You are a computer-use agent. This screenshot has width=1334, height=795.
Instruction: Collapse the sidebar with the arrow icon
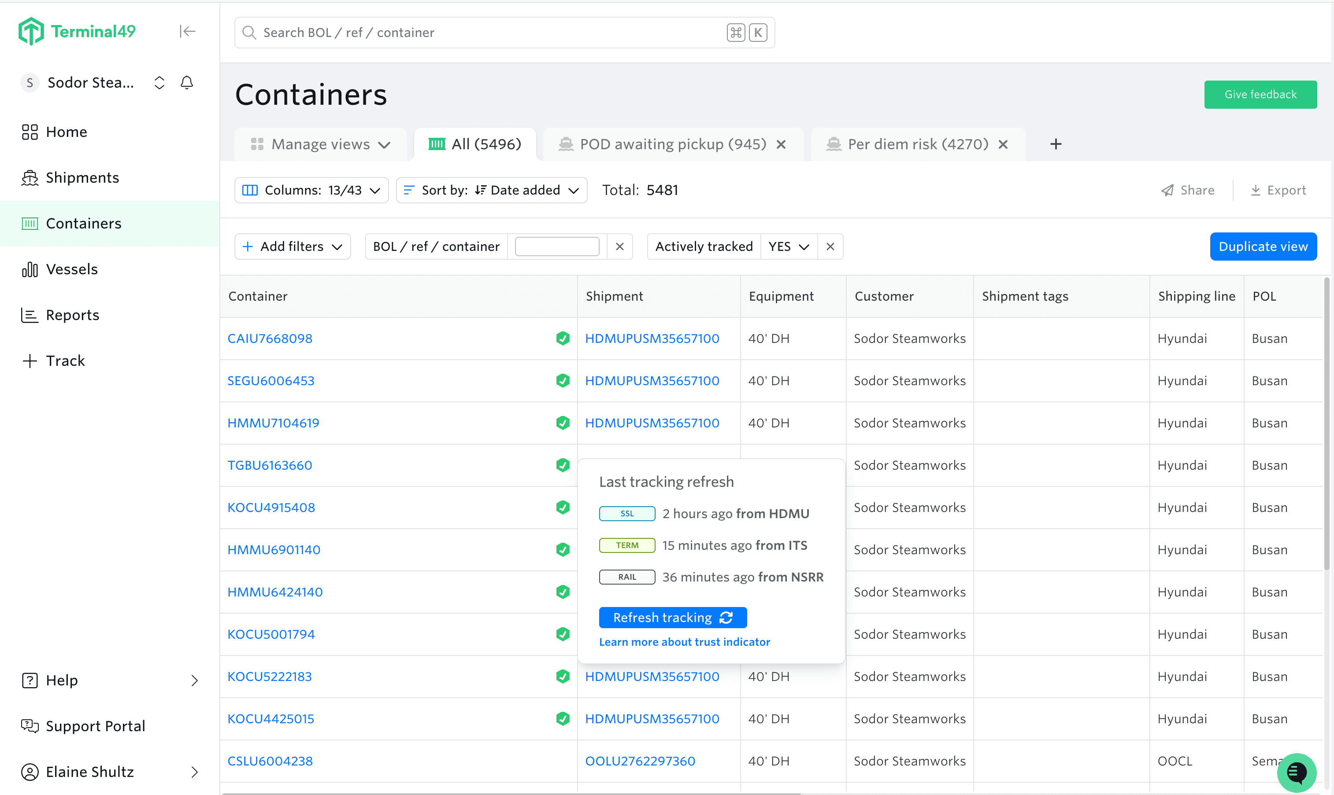pyautogui.click(x=187, y=32)
